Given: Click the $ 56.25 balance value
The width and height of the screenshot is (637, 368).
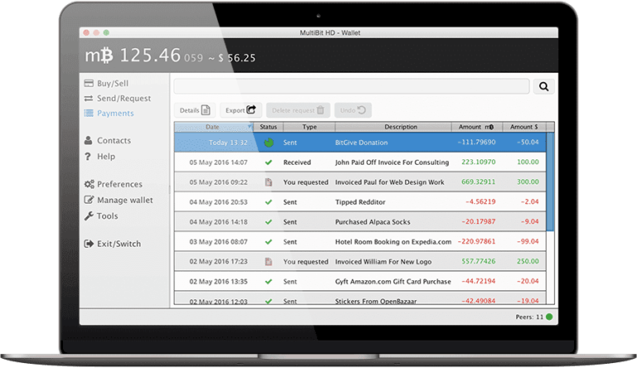Looking at the screenshot, I should [x=237, y=58].
